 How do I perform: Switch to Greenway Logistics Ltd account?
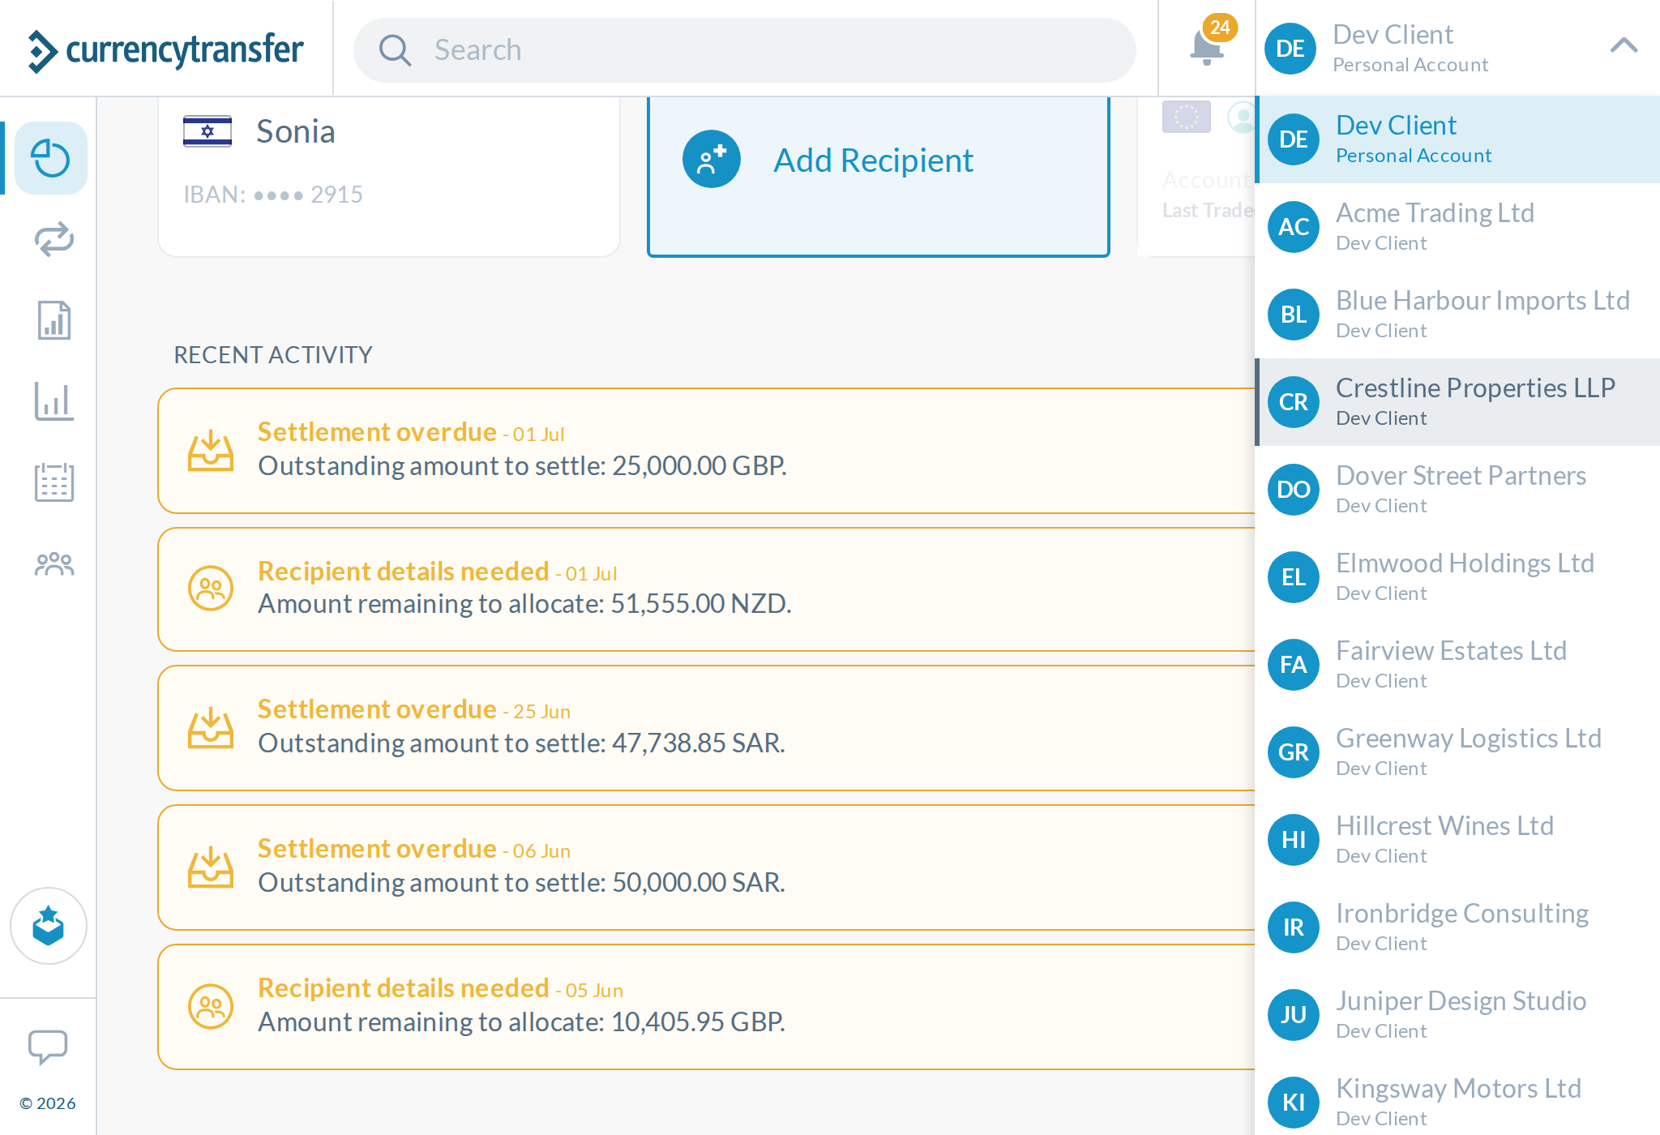(x=1457, y=752)
